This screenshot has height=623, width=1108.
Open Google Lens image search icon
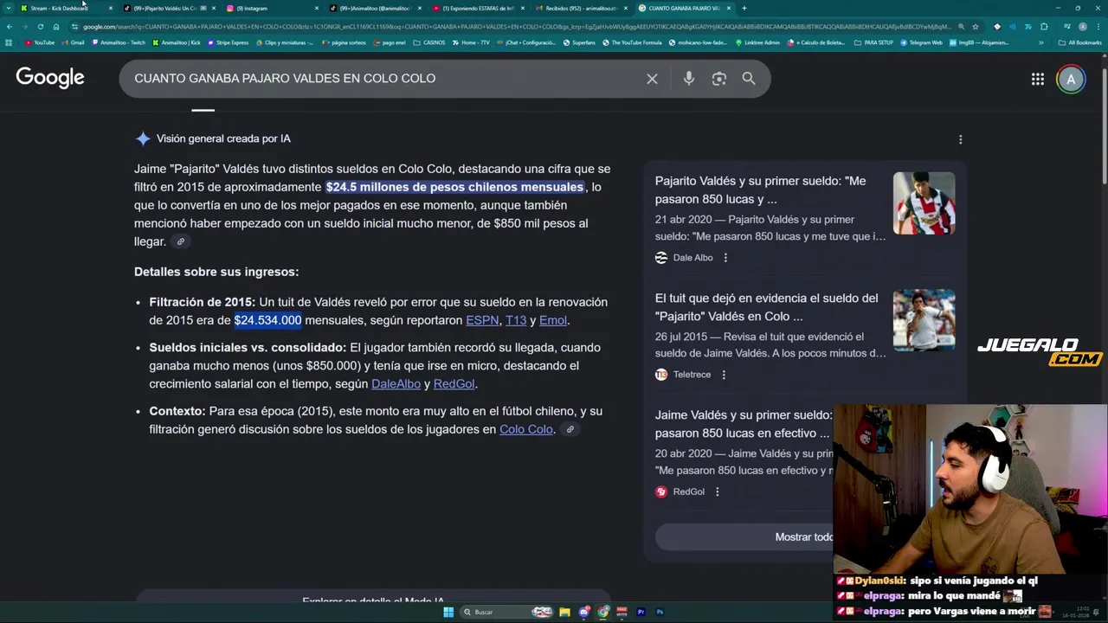[x=718, y=79]
